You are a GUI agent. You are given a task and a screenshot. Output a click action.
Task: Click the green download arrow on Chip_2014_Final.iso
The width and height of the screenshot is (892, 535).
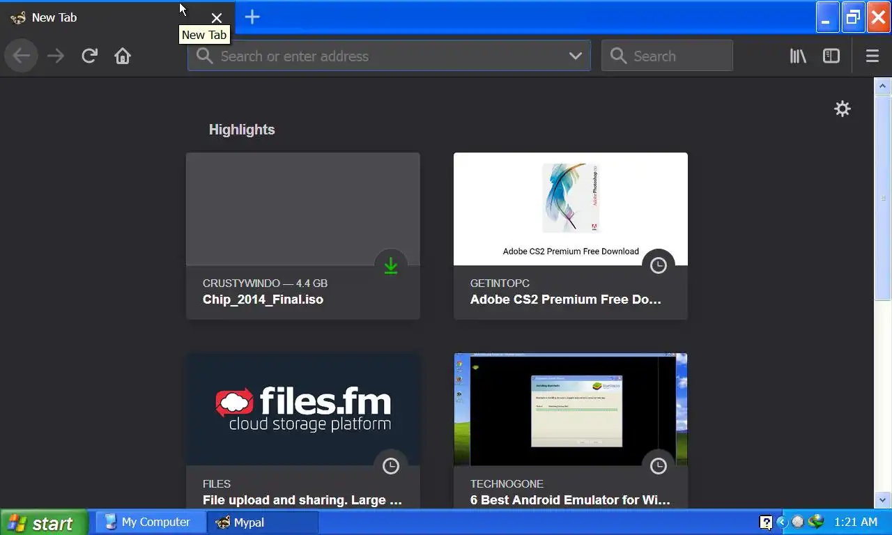click(x=391, y=265)
